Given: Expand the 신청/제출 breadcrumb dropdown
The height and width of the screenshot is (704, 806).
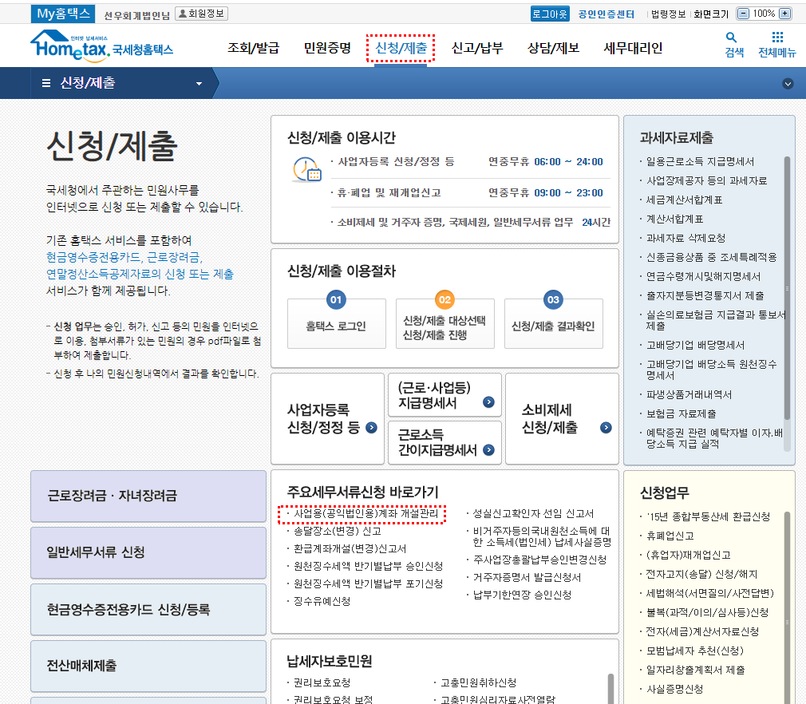Looking at the screenshot, I should point(199,84).
